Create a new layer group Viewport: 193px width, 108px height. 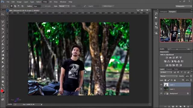point(181,107)
